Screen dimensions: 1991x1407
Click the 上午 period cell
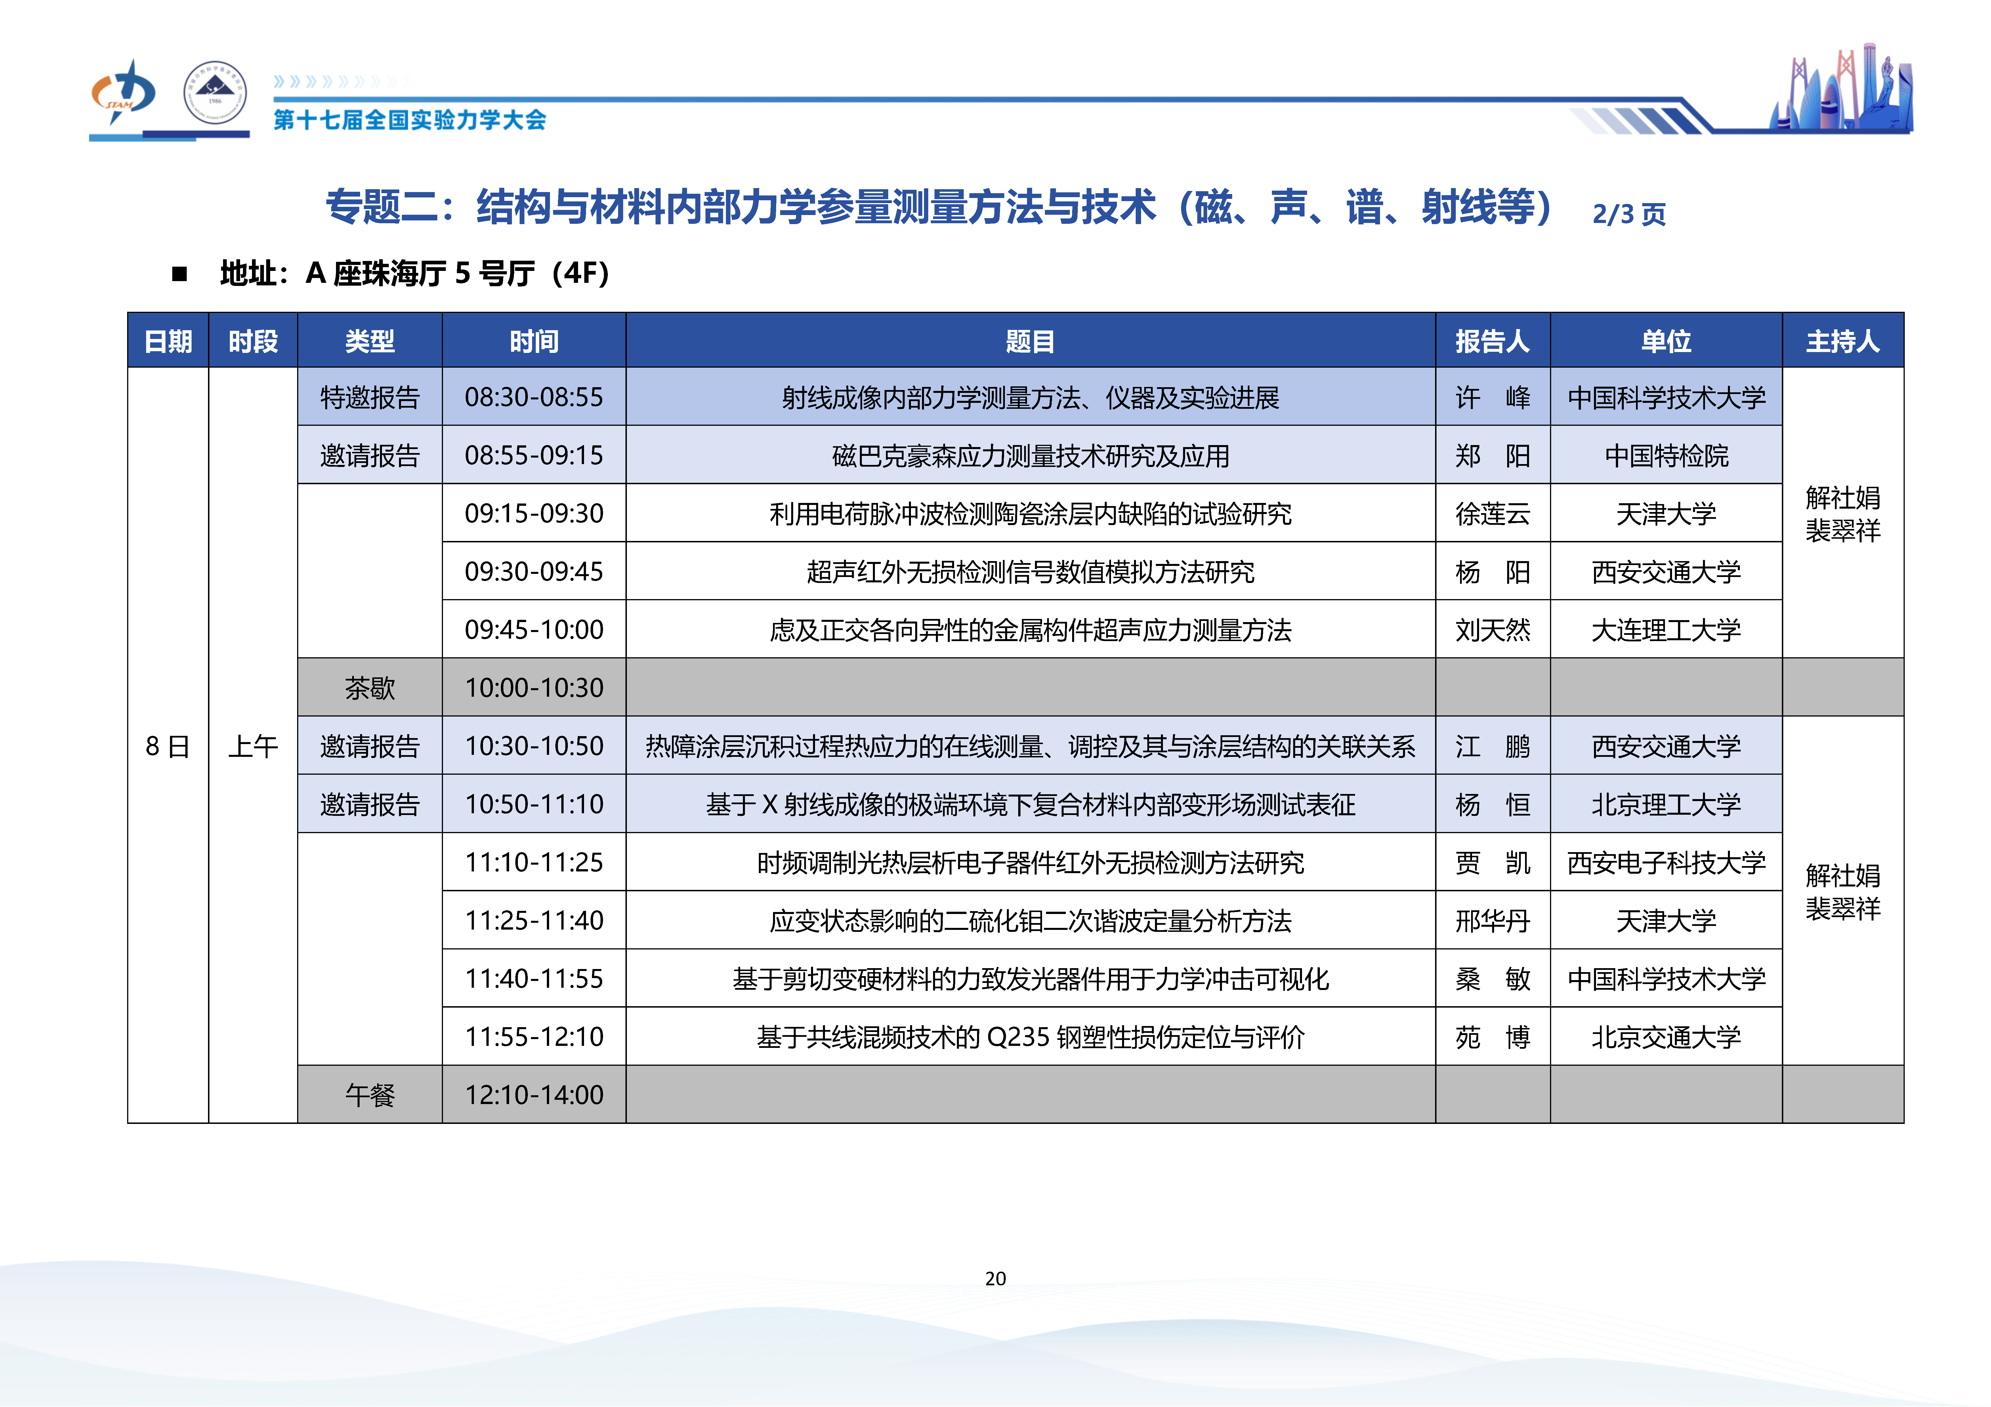(253, 745)
